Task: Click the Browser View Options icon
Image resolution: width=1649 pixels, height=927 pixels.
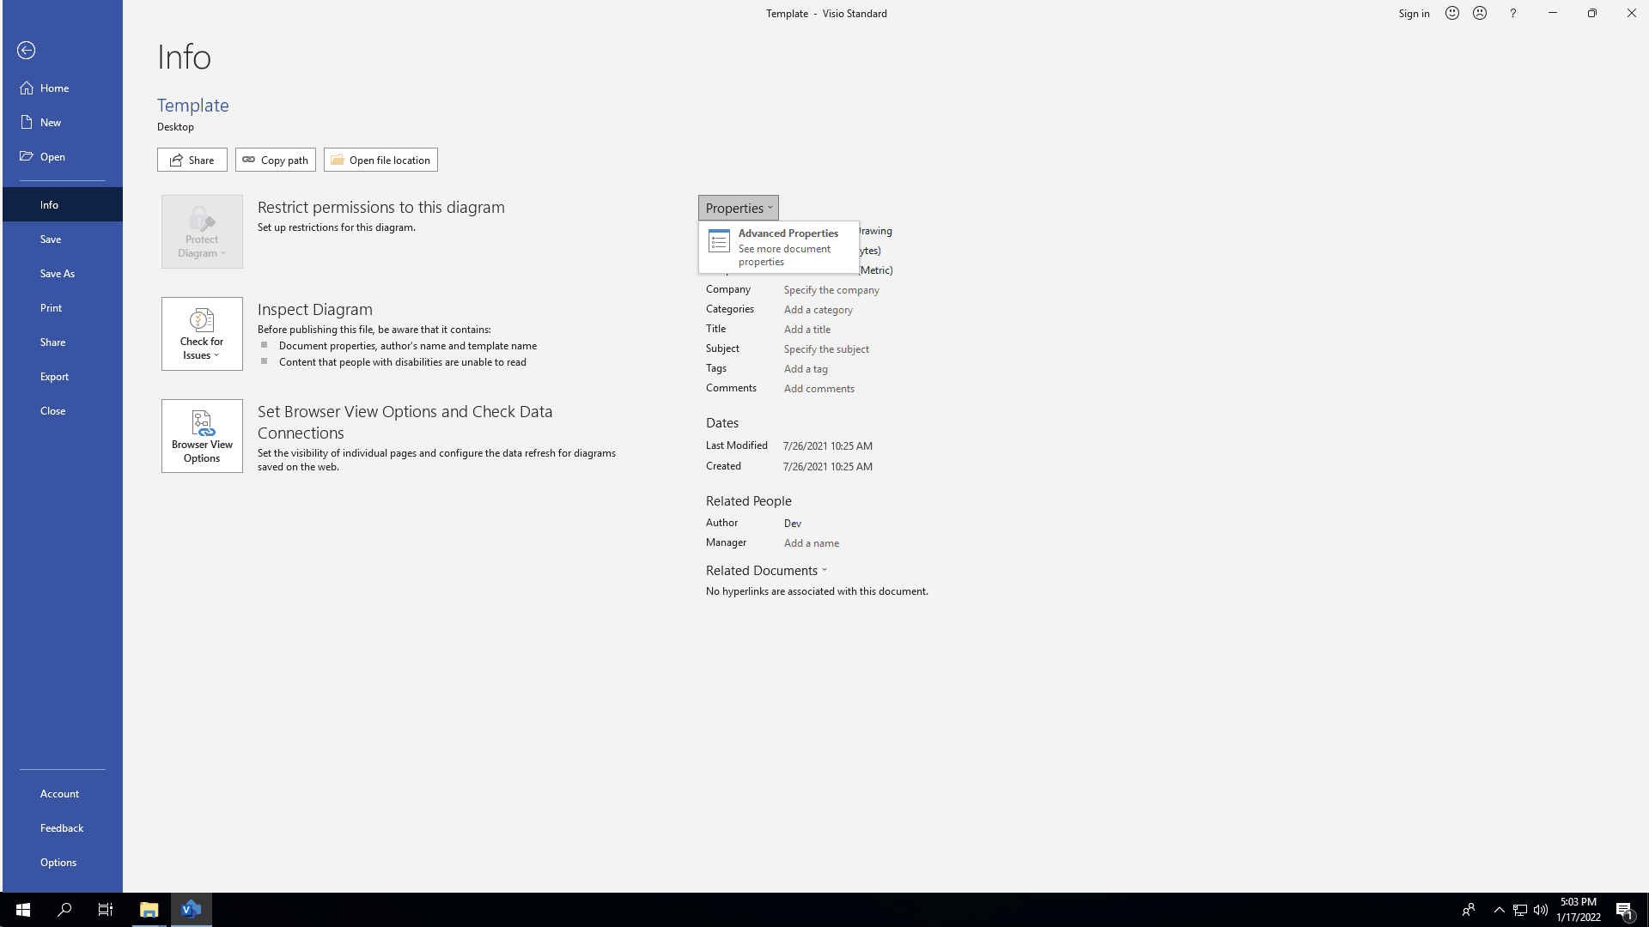Action: pos(202,436)
